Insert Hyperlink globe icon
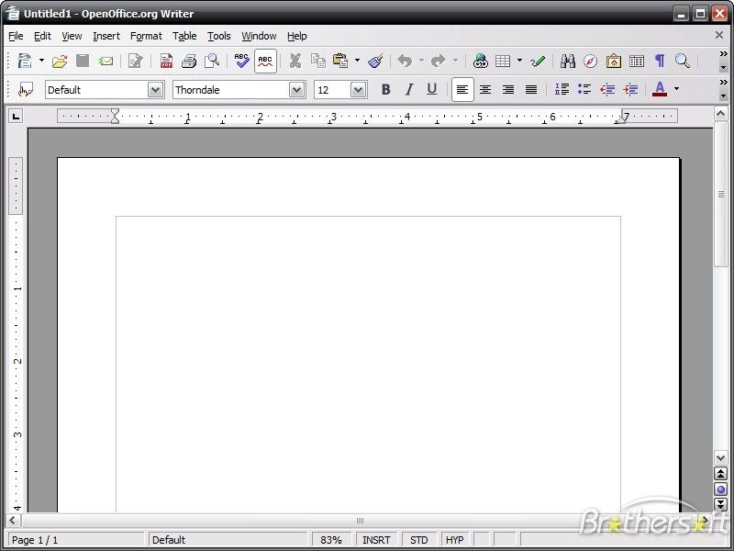This screenshot has width=734, height=551. pos(480,61)
